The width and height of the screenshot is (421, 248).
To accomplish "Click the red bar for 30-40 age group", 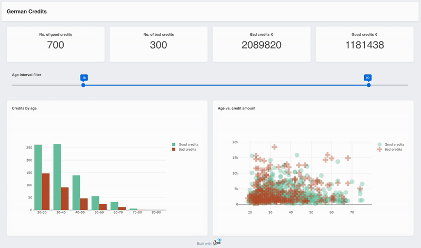I will click(65, 199).
